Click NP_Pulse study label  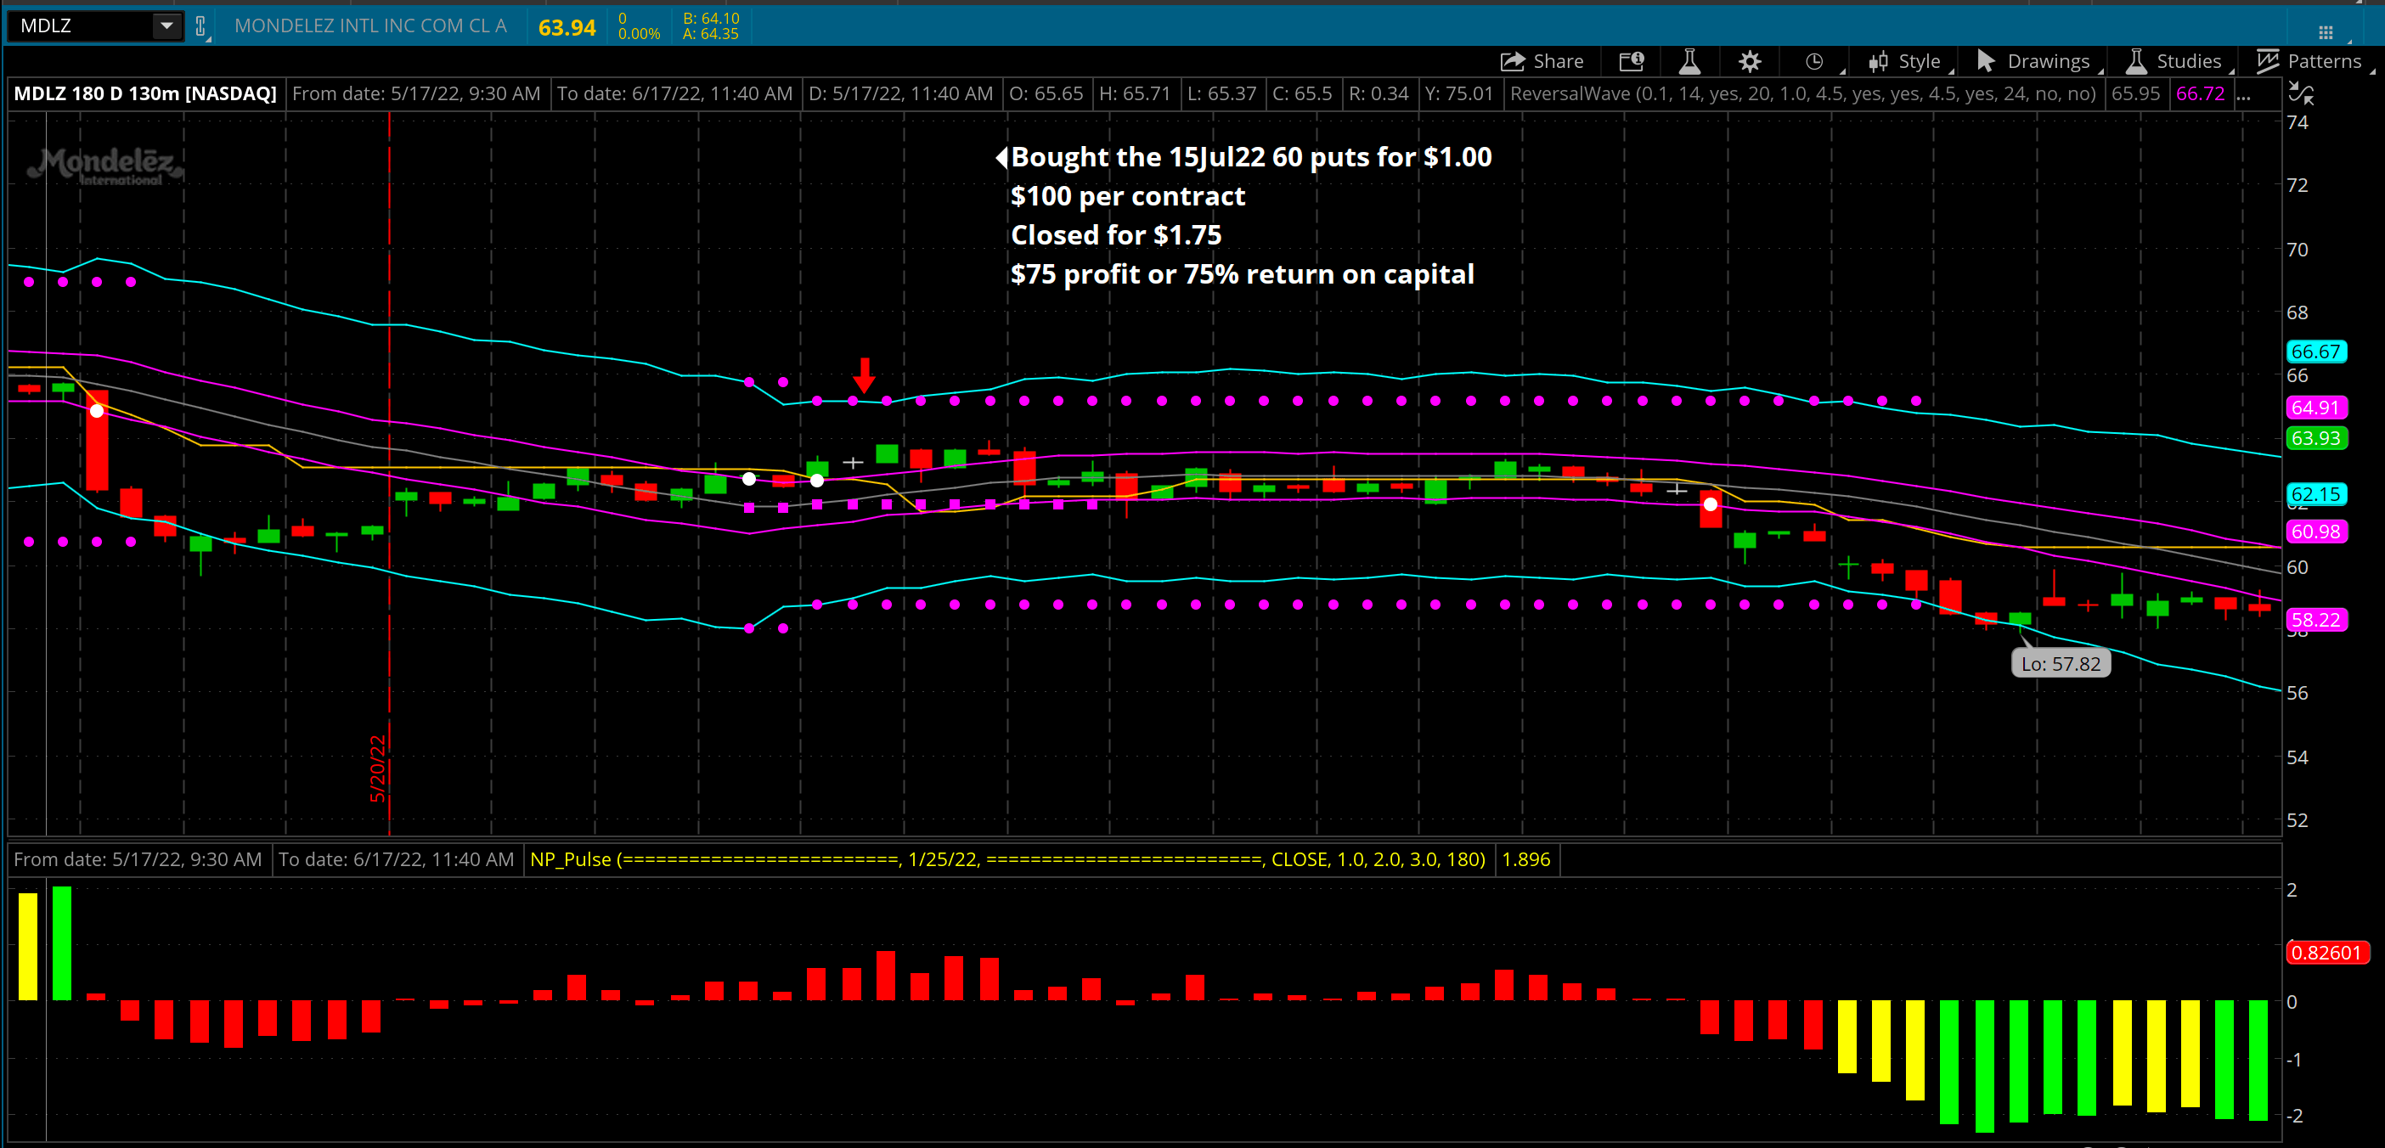click(1007, 859)
